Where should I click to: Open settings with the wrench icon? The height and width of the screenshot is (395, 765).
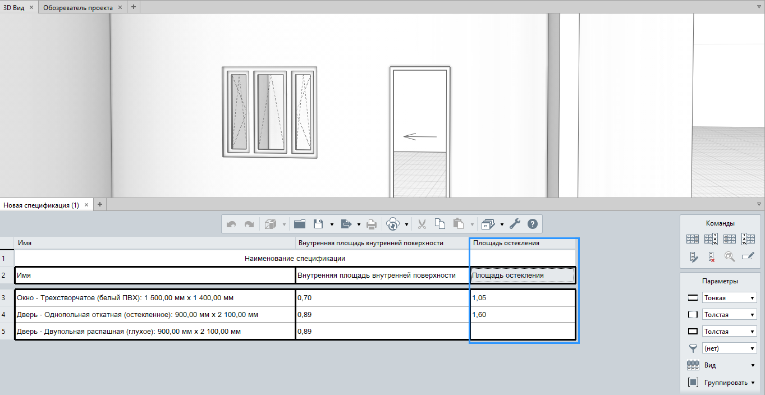[x=515, y=224]
